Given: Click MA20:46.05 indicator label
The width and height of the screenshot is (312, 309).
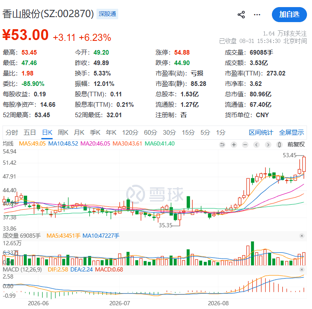Looking at the screenshot, I should tap(95, 143).
